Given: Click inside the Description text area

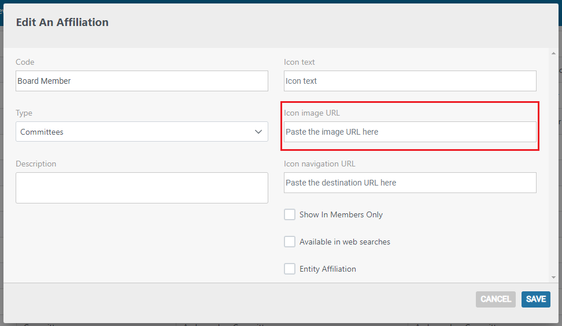Looking at the screenshot, I should (142, 188).
